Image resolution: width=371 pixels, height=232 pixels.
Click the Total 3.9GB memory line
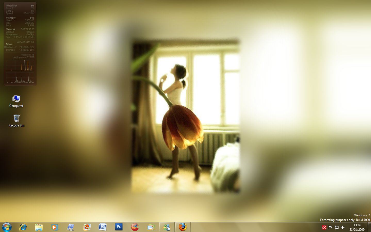(x=20, y=26)
